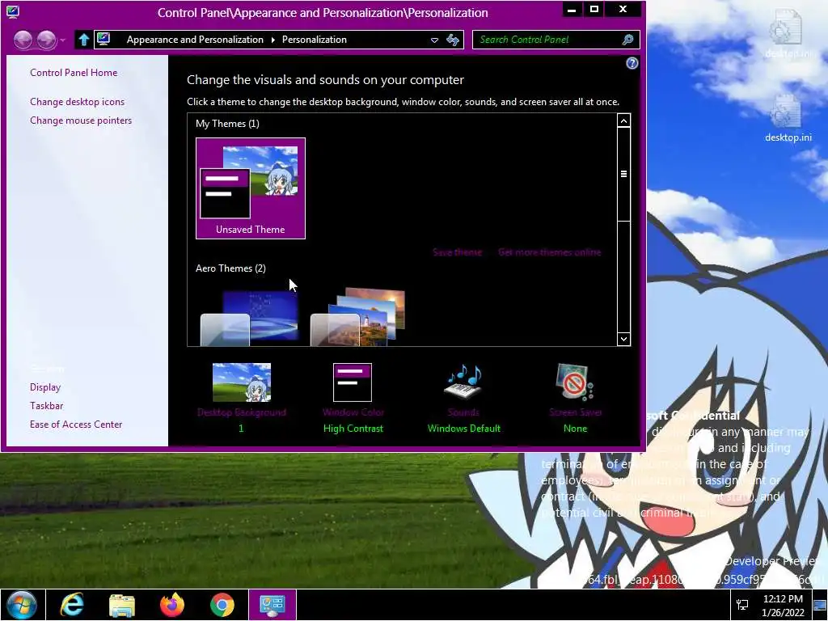Image resolution: width=828 pixels, height=621 pixels.
Task: Click Appearance and Personalization breadcrumb
Action: tap(195, 40)
